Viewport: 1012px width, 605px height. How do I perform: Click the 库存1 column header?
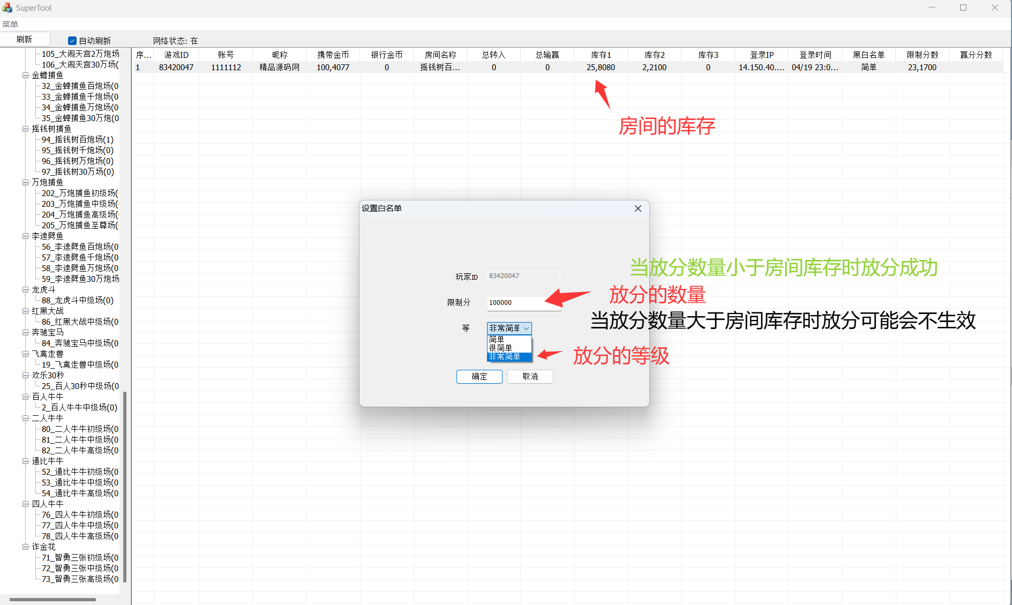(601, 55)
